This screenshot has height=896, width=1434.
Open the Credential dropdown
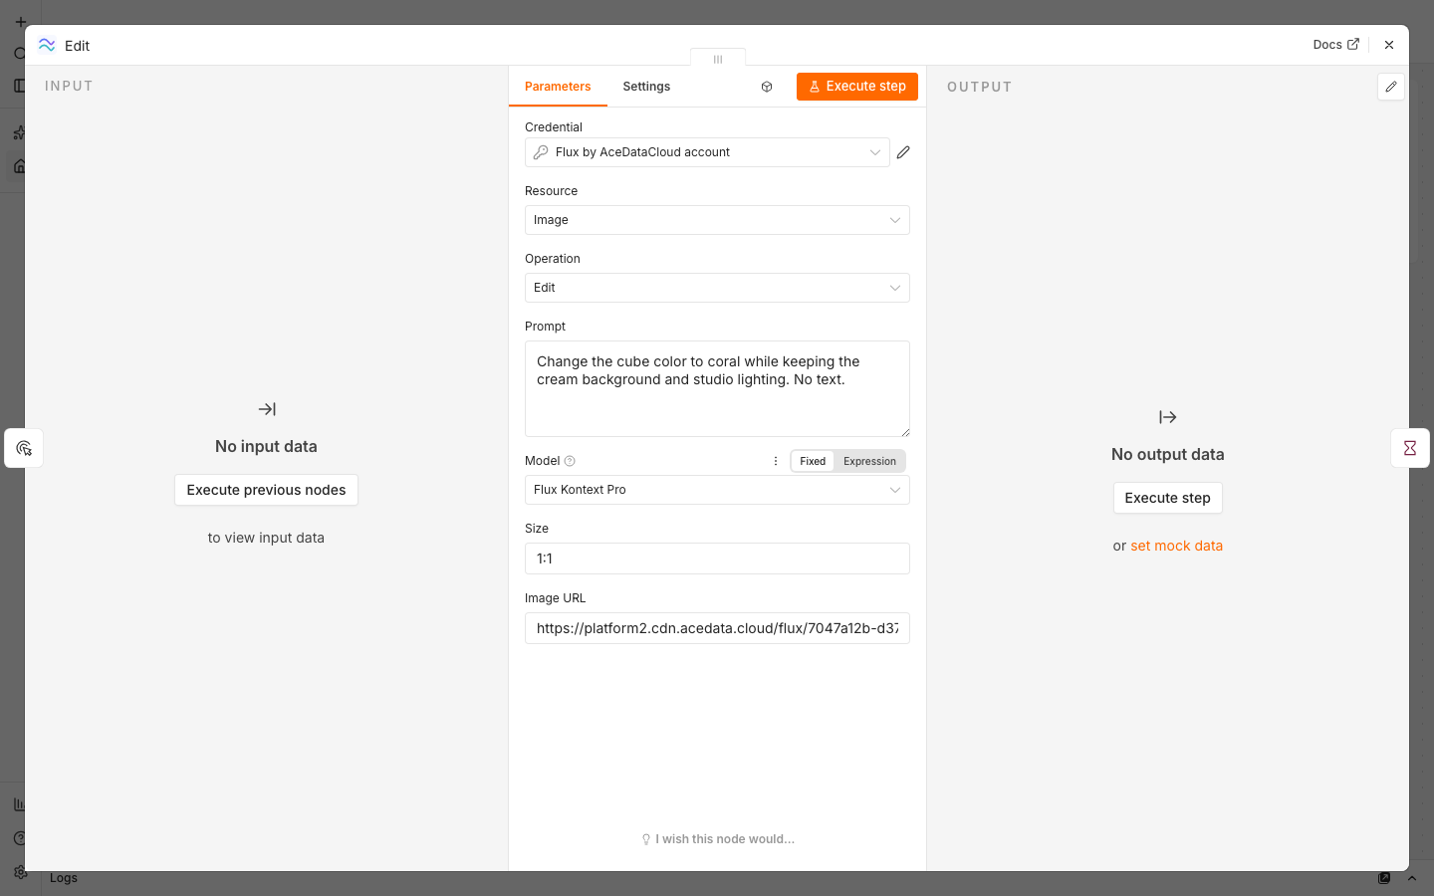pyautogui.click(x=707, y=152)
